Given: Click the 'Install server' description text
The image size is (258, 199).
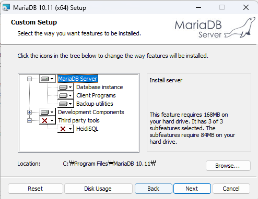Looking at the screenshot, I should pyautogui.click(x=166, y=80).
